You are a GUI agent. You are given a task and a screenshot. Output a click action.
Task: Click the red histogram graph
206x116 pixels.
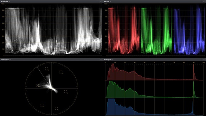click(154, 72)
